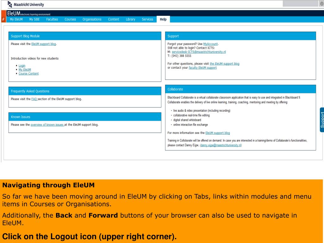Image resolution: width=324 pixels, height=243 pixels.
Task: Open the My SBE tab
Action: tap(34, 19)
